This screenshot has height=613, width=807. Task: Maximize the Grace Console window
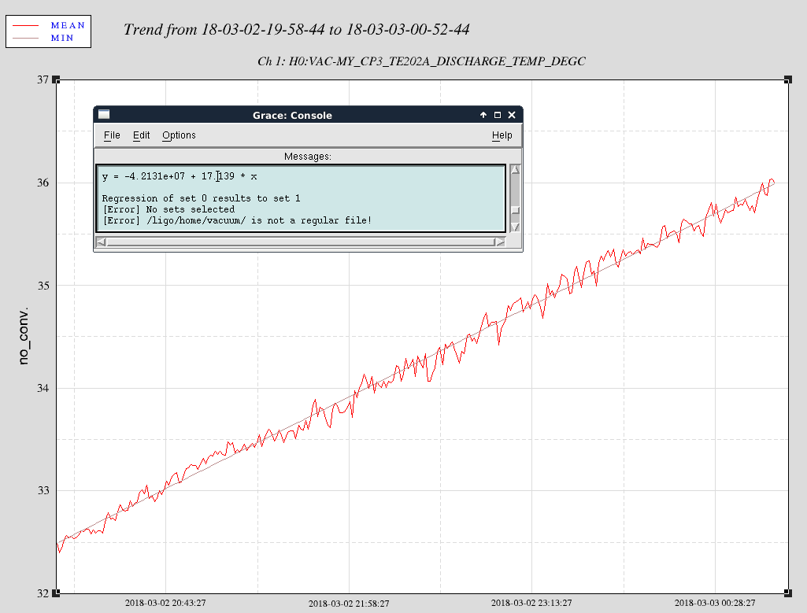tap(498, 115)
